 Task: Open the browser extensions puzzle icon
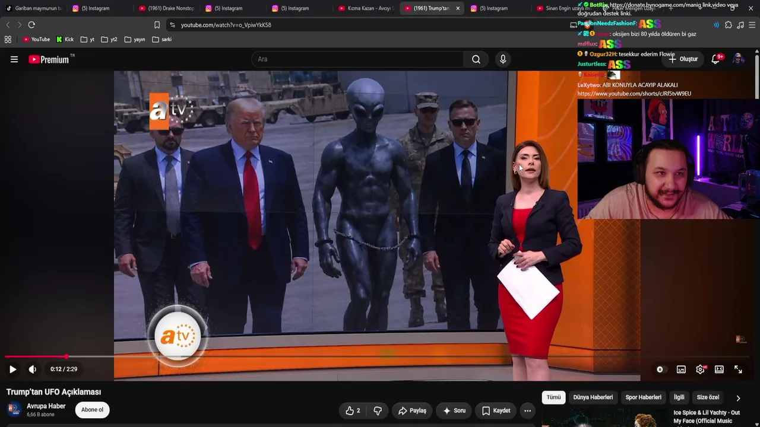[x=729, y=25]
